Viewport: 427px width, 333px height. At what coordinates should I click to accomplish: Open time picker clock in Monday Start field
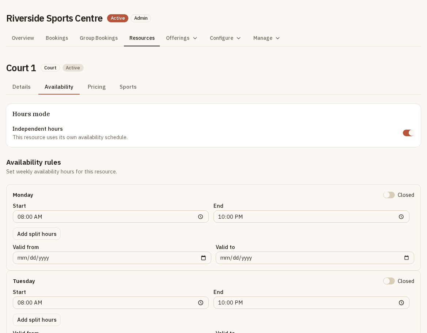[200, 217]
